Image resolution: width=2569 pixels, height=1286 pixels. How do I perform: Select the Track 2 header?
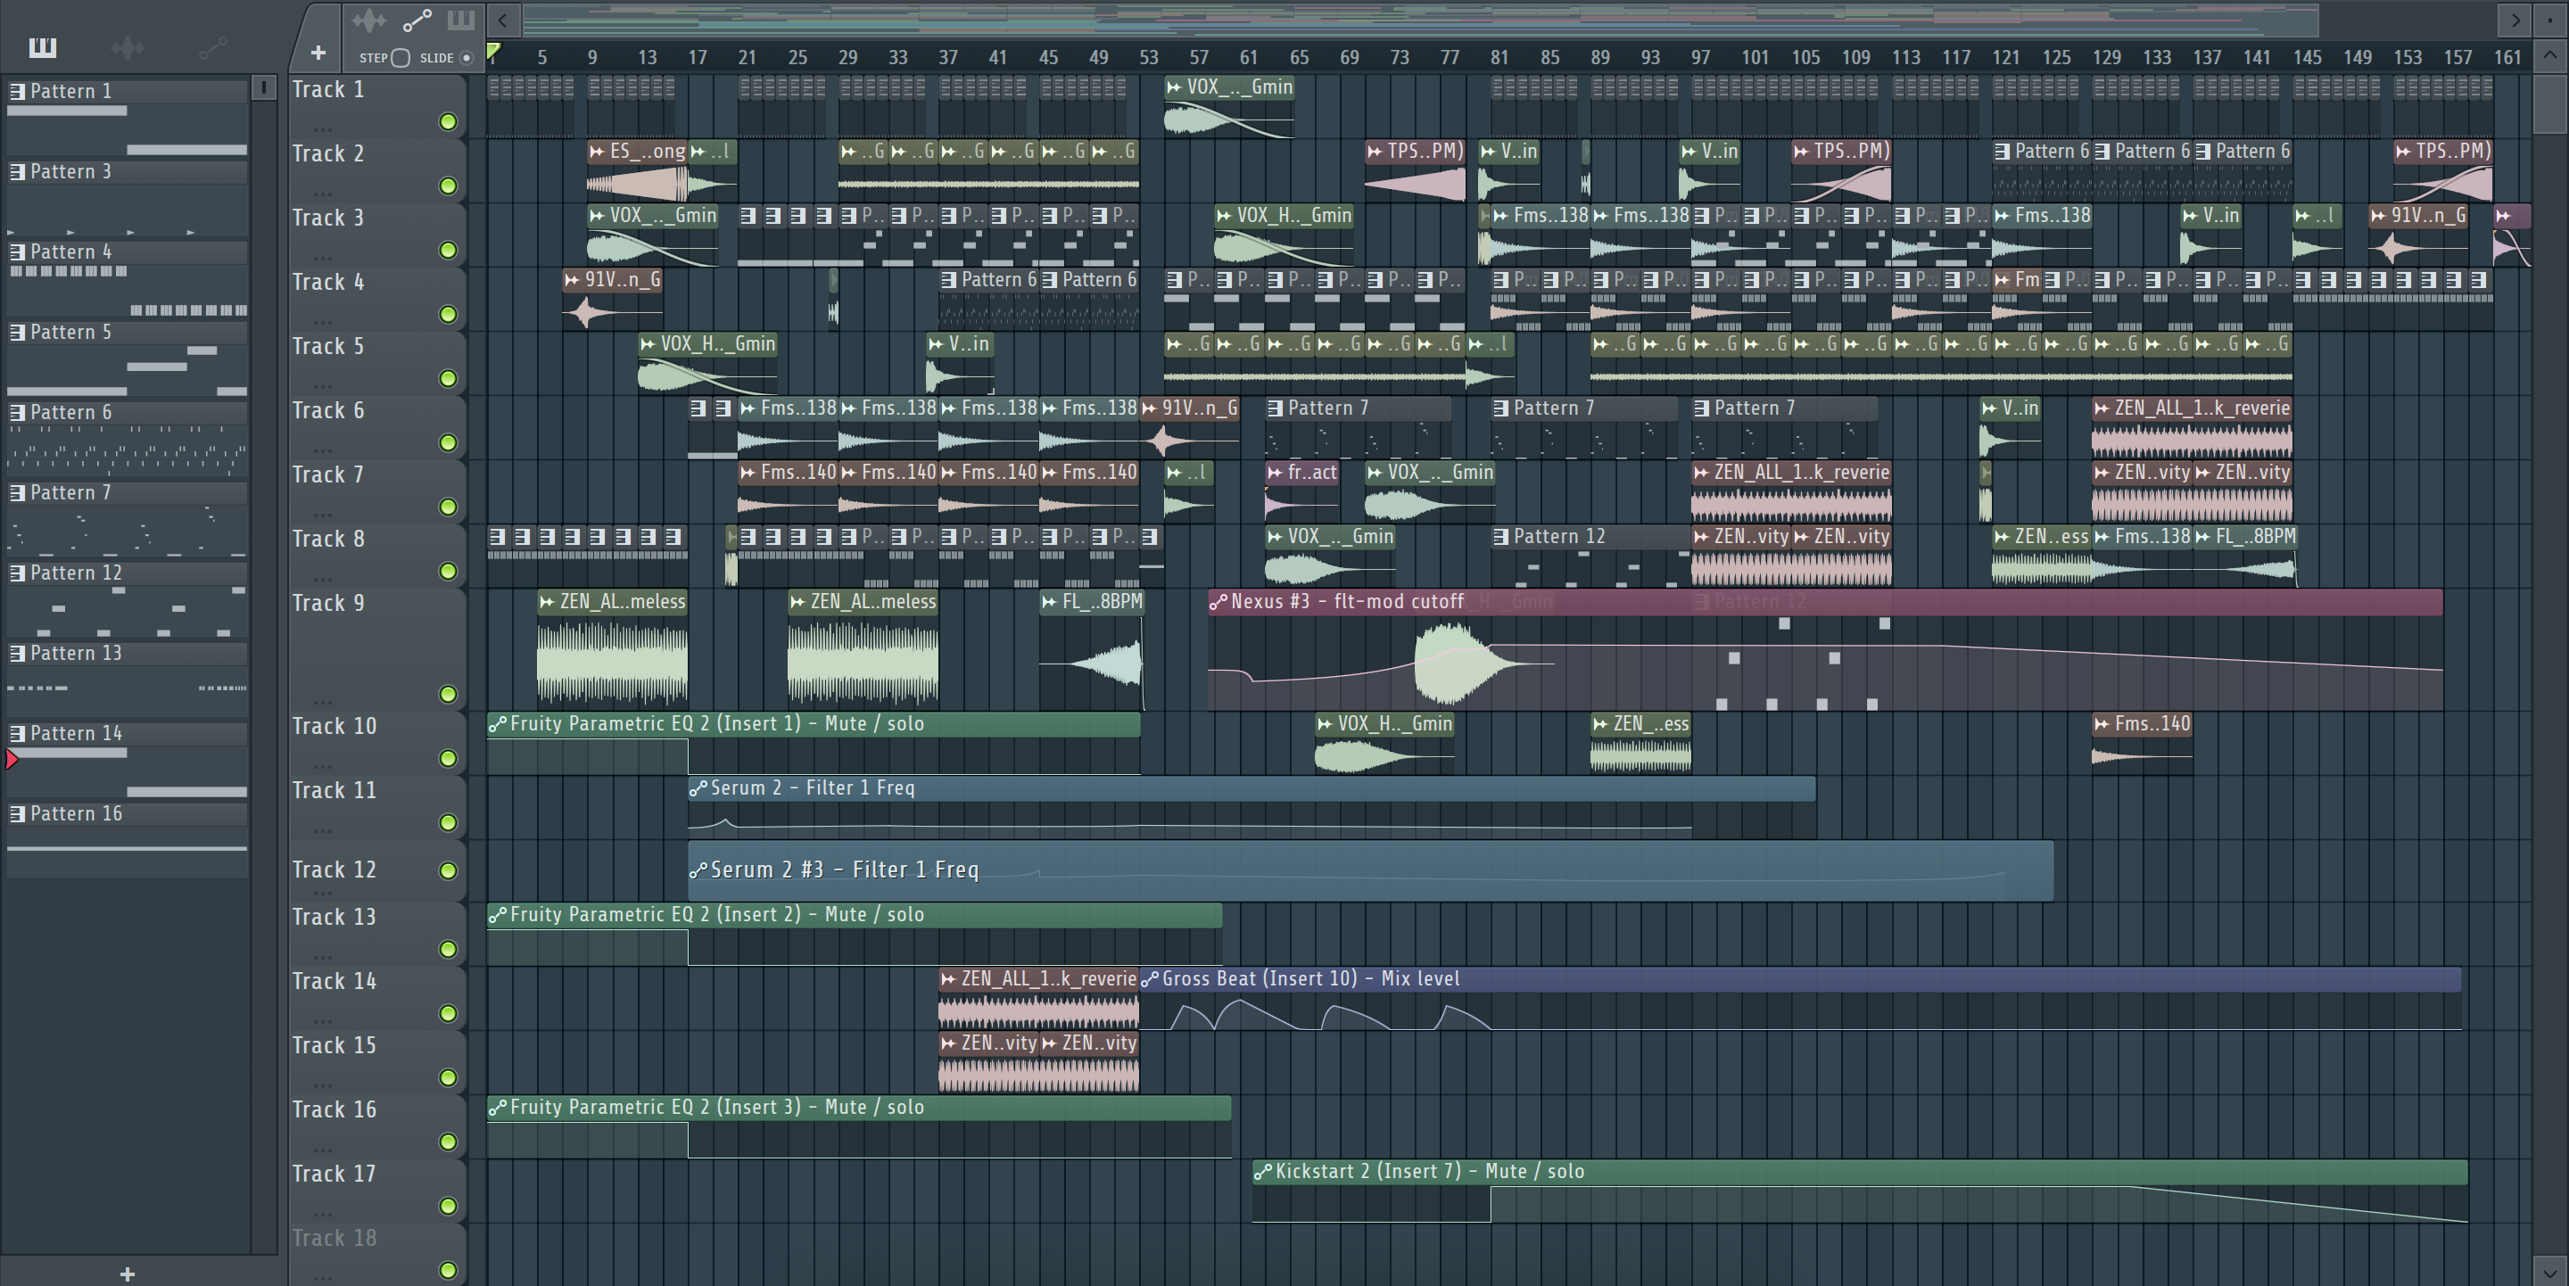click(377, 170)
